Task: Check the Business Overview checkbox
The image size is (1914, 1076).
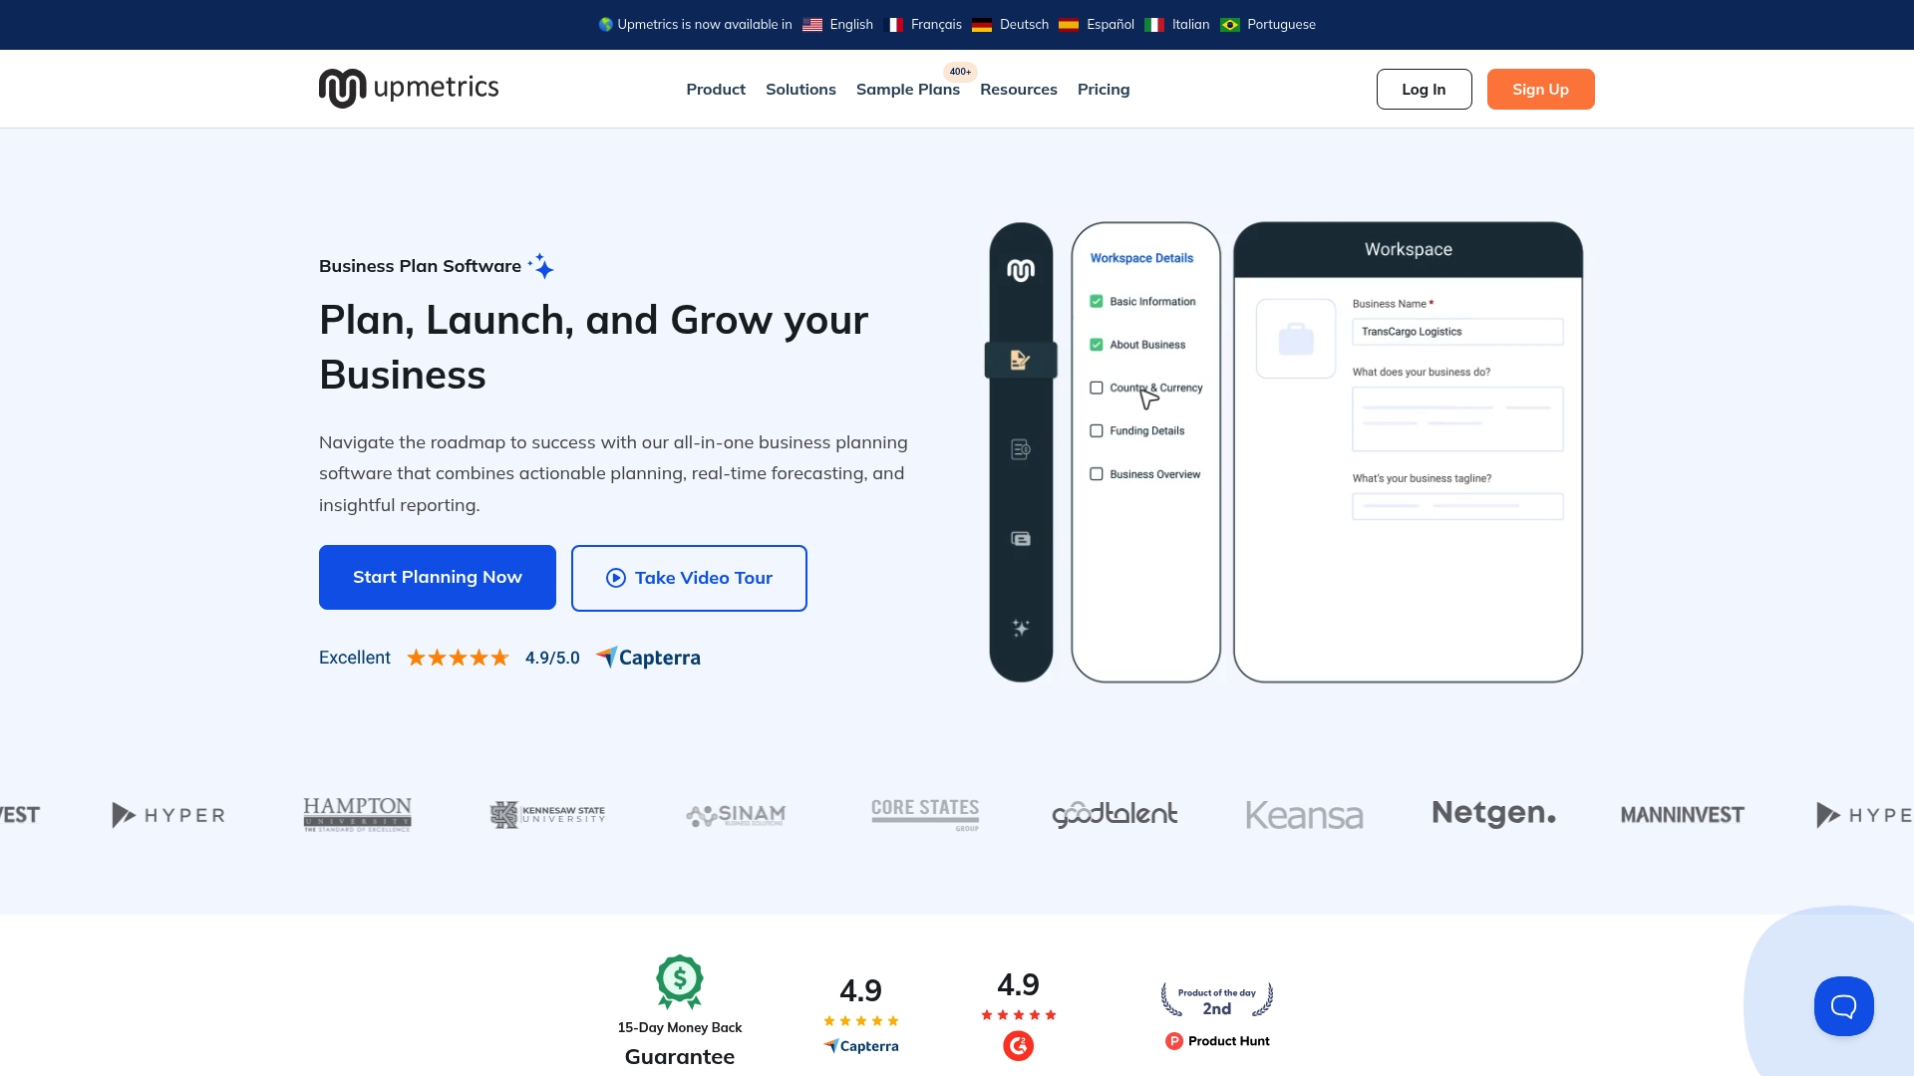Action: tap(1097, 474)
